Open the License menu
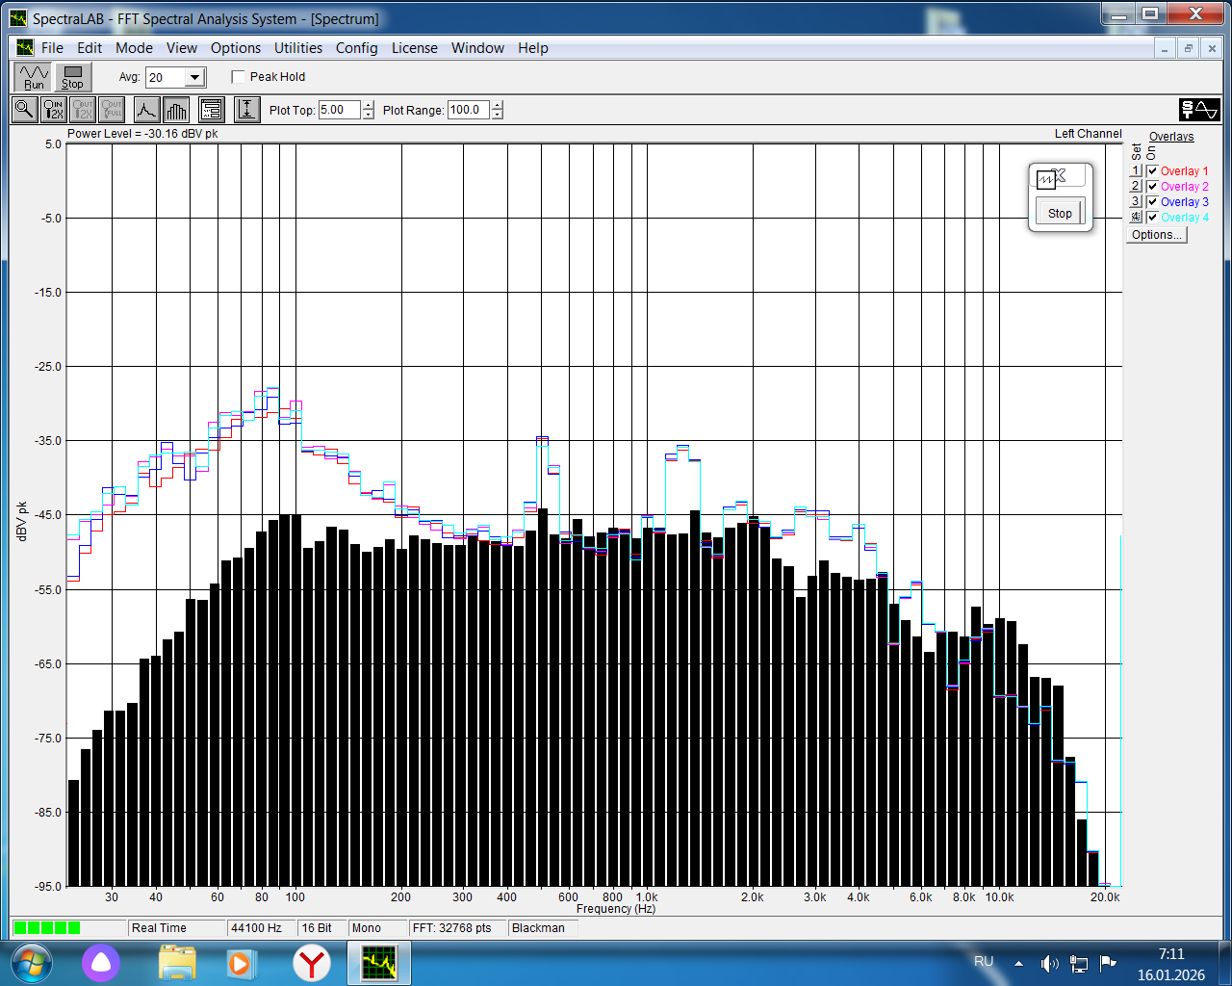The width and height of the screenshot is (1232, 986). [x=414, y=48]
